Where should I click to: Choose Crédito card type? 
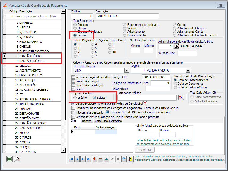pos(80,98)
